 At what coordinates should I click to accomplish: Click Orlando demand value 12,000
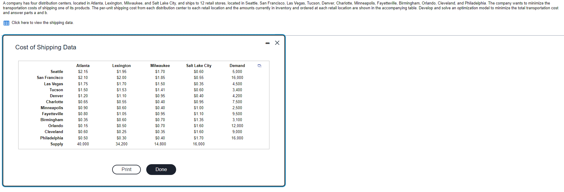[x=237, y=126]
